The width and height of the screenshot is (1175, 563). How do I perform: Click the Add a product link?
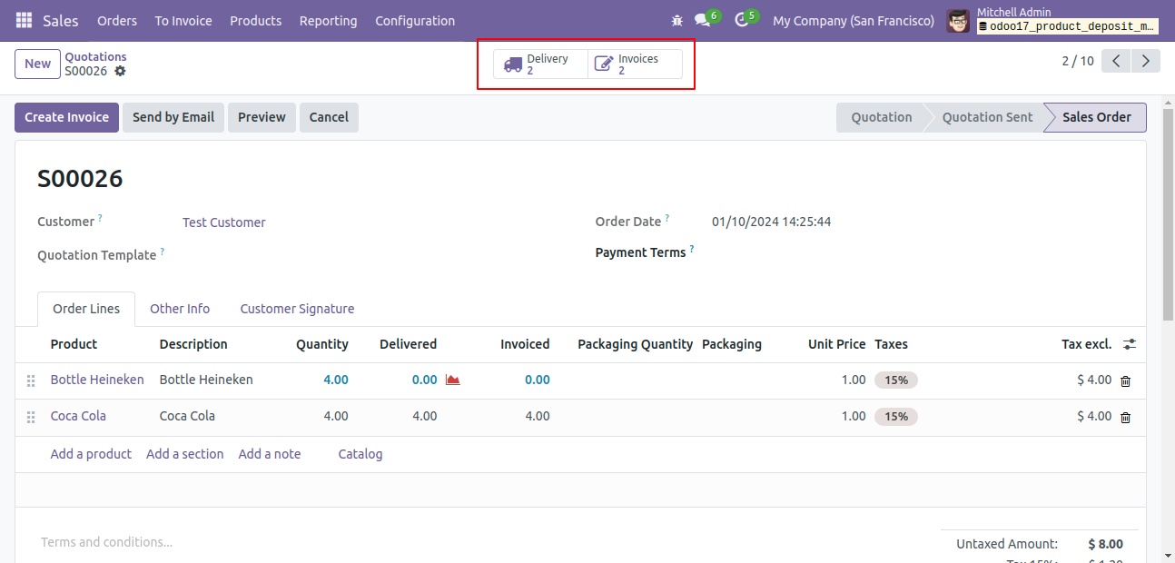coord(91,454)
